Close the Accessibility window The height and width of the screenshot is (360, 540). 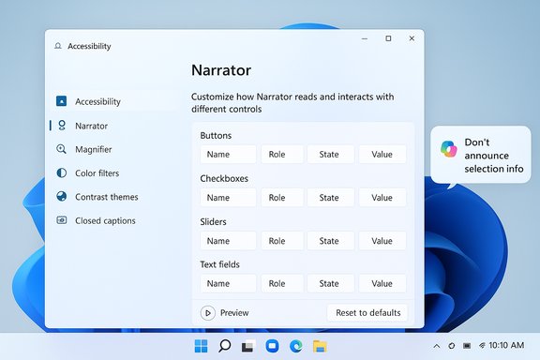(412, 38)
